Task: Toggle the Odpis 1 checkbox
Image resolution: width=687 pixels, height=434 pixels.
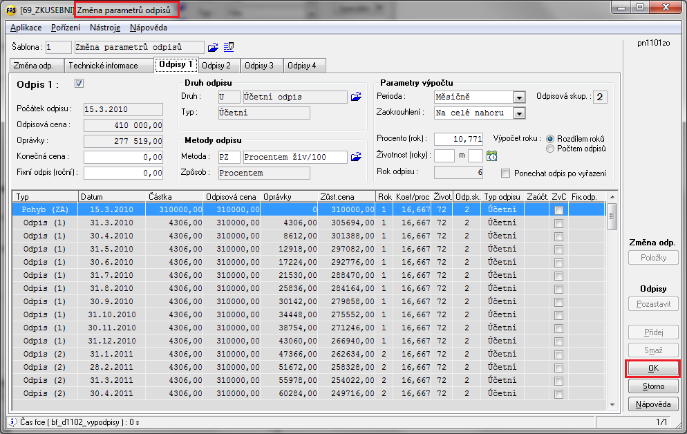Action: coord(79,84)
